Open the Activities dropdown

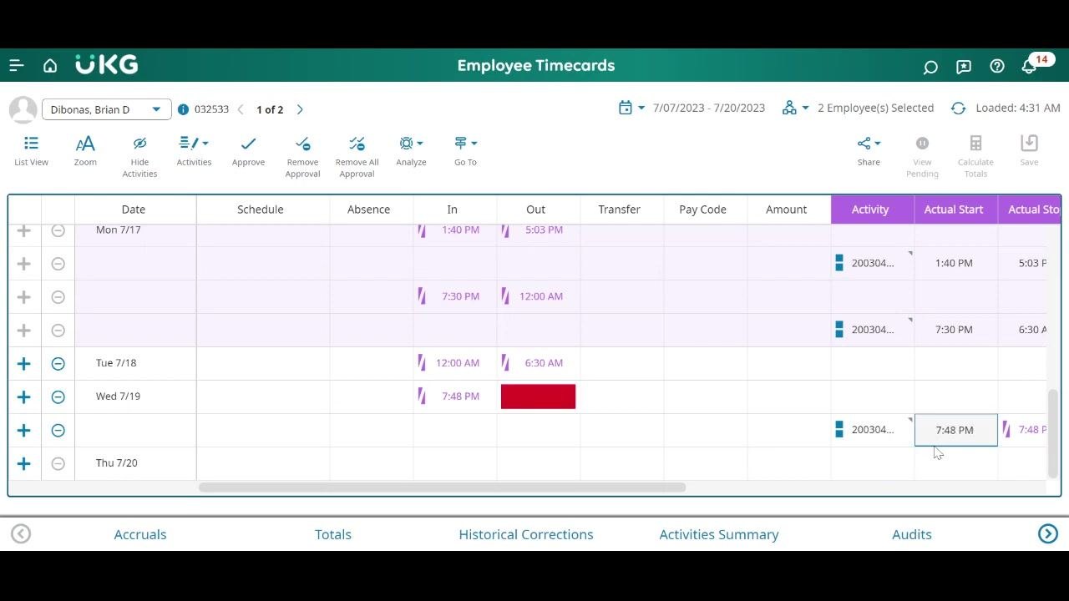(x=194, y=151)
